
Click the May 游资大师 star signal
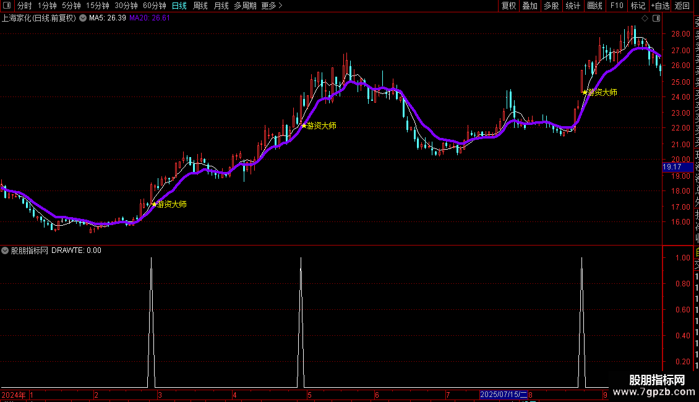(304, 126)
